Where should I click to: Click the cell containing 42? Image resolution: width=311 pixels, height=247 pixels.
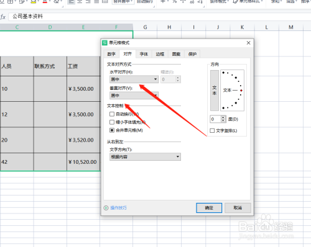[17, 162]
